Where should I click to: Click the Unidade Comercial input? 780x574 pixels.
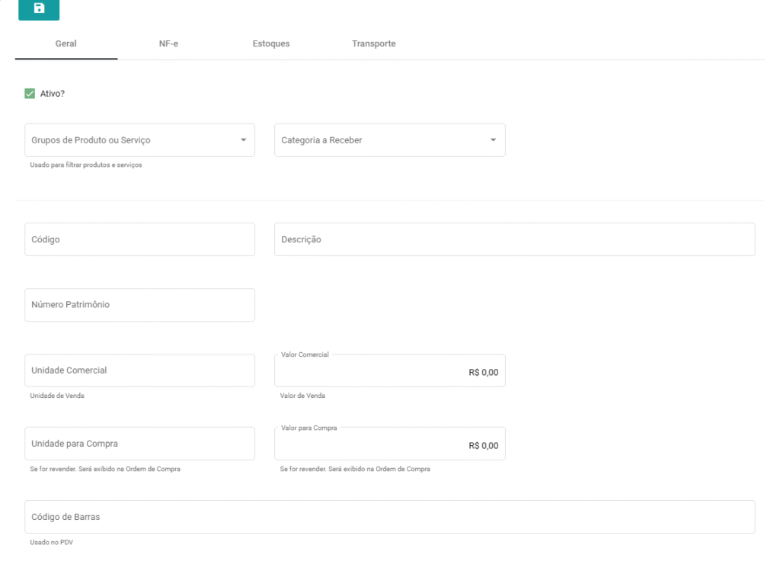click(139, 370)
